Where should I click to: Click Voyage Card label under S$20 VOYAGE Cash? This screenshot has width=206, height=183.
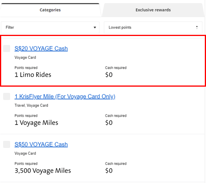coord(25,58)
